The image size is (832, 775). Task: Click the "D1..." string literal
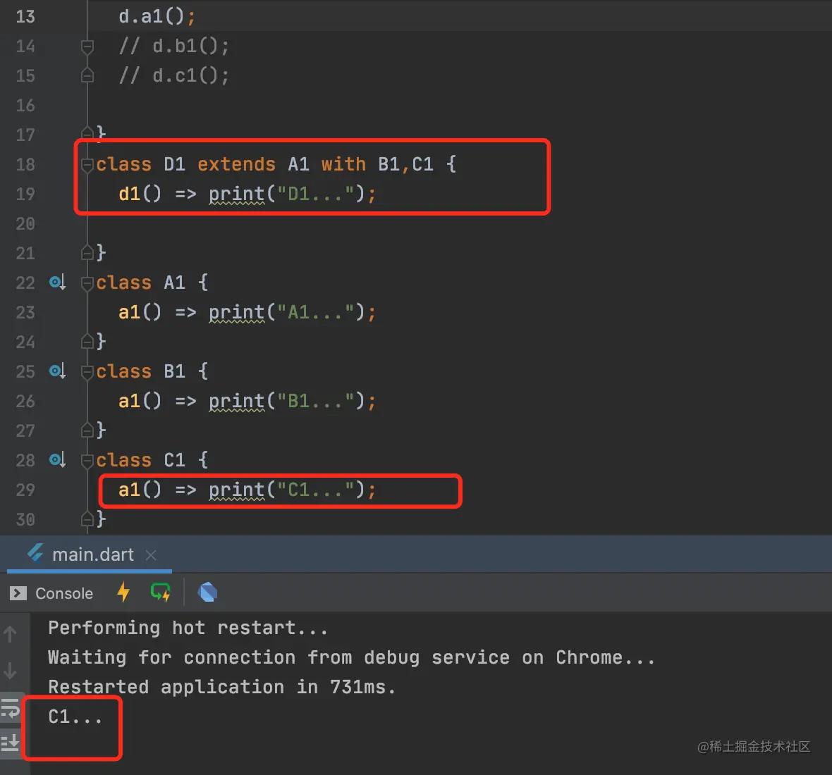315,194
